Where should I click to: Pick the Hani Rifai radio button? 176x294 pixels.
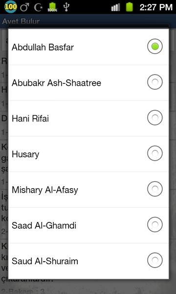155,118
